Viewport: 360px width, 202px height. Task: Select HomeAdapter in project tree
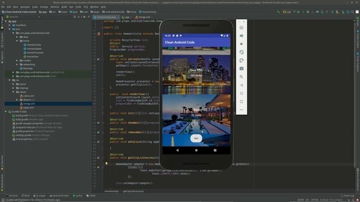click(33, 49)
